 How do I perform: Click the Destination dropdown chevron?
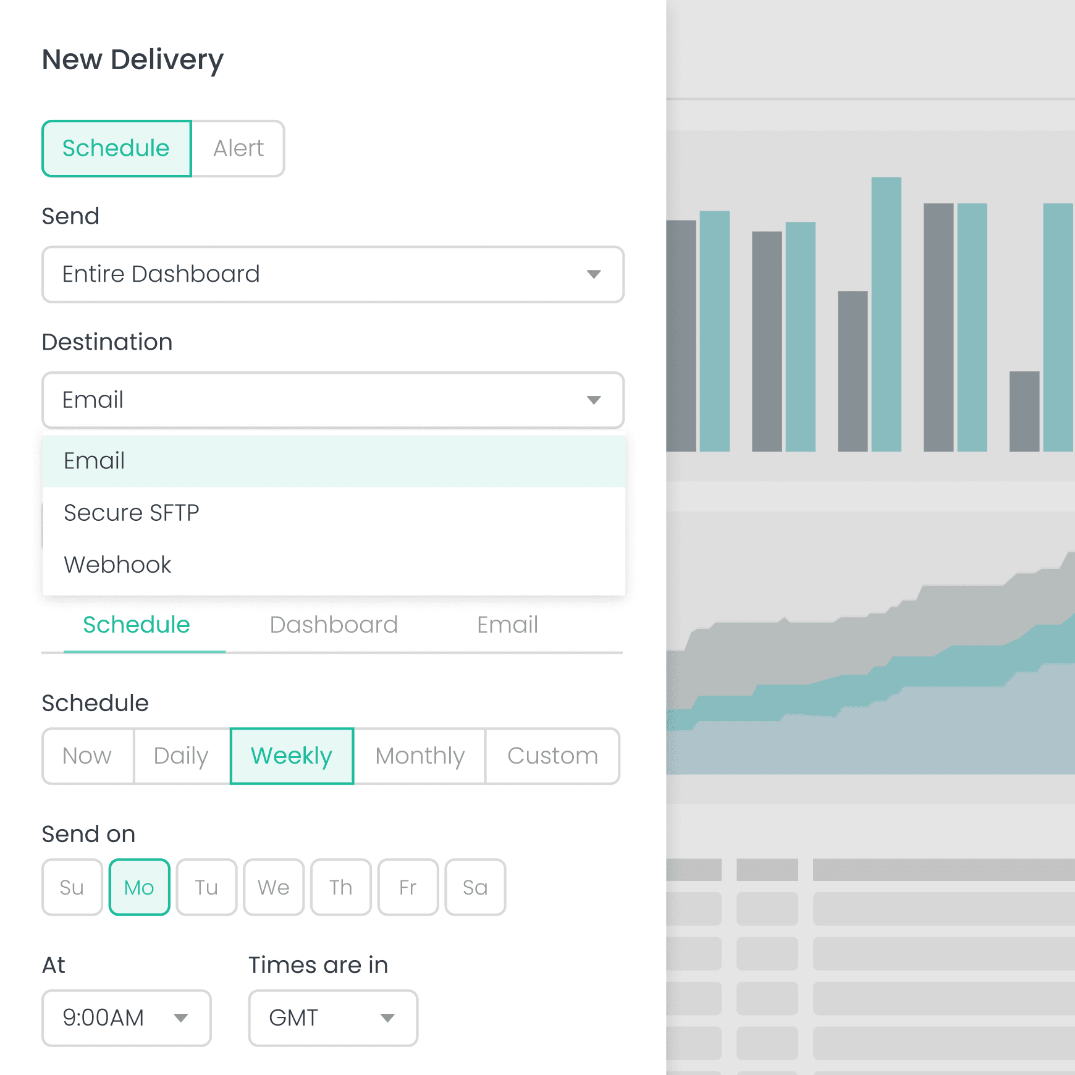[x=594, y=400]
